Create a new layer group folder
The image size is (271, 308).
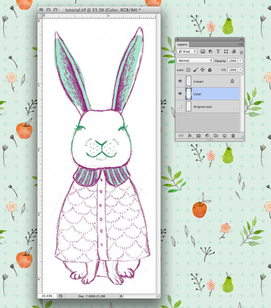click(x=216, y=136)
